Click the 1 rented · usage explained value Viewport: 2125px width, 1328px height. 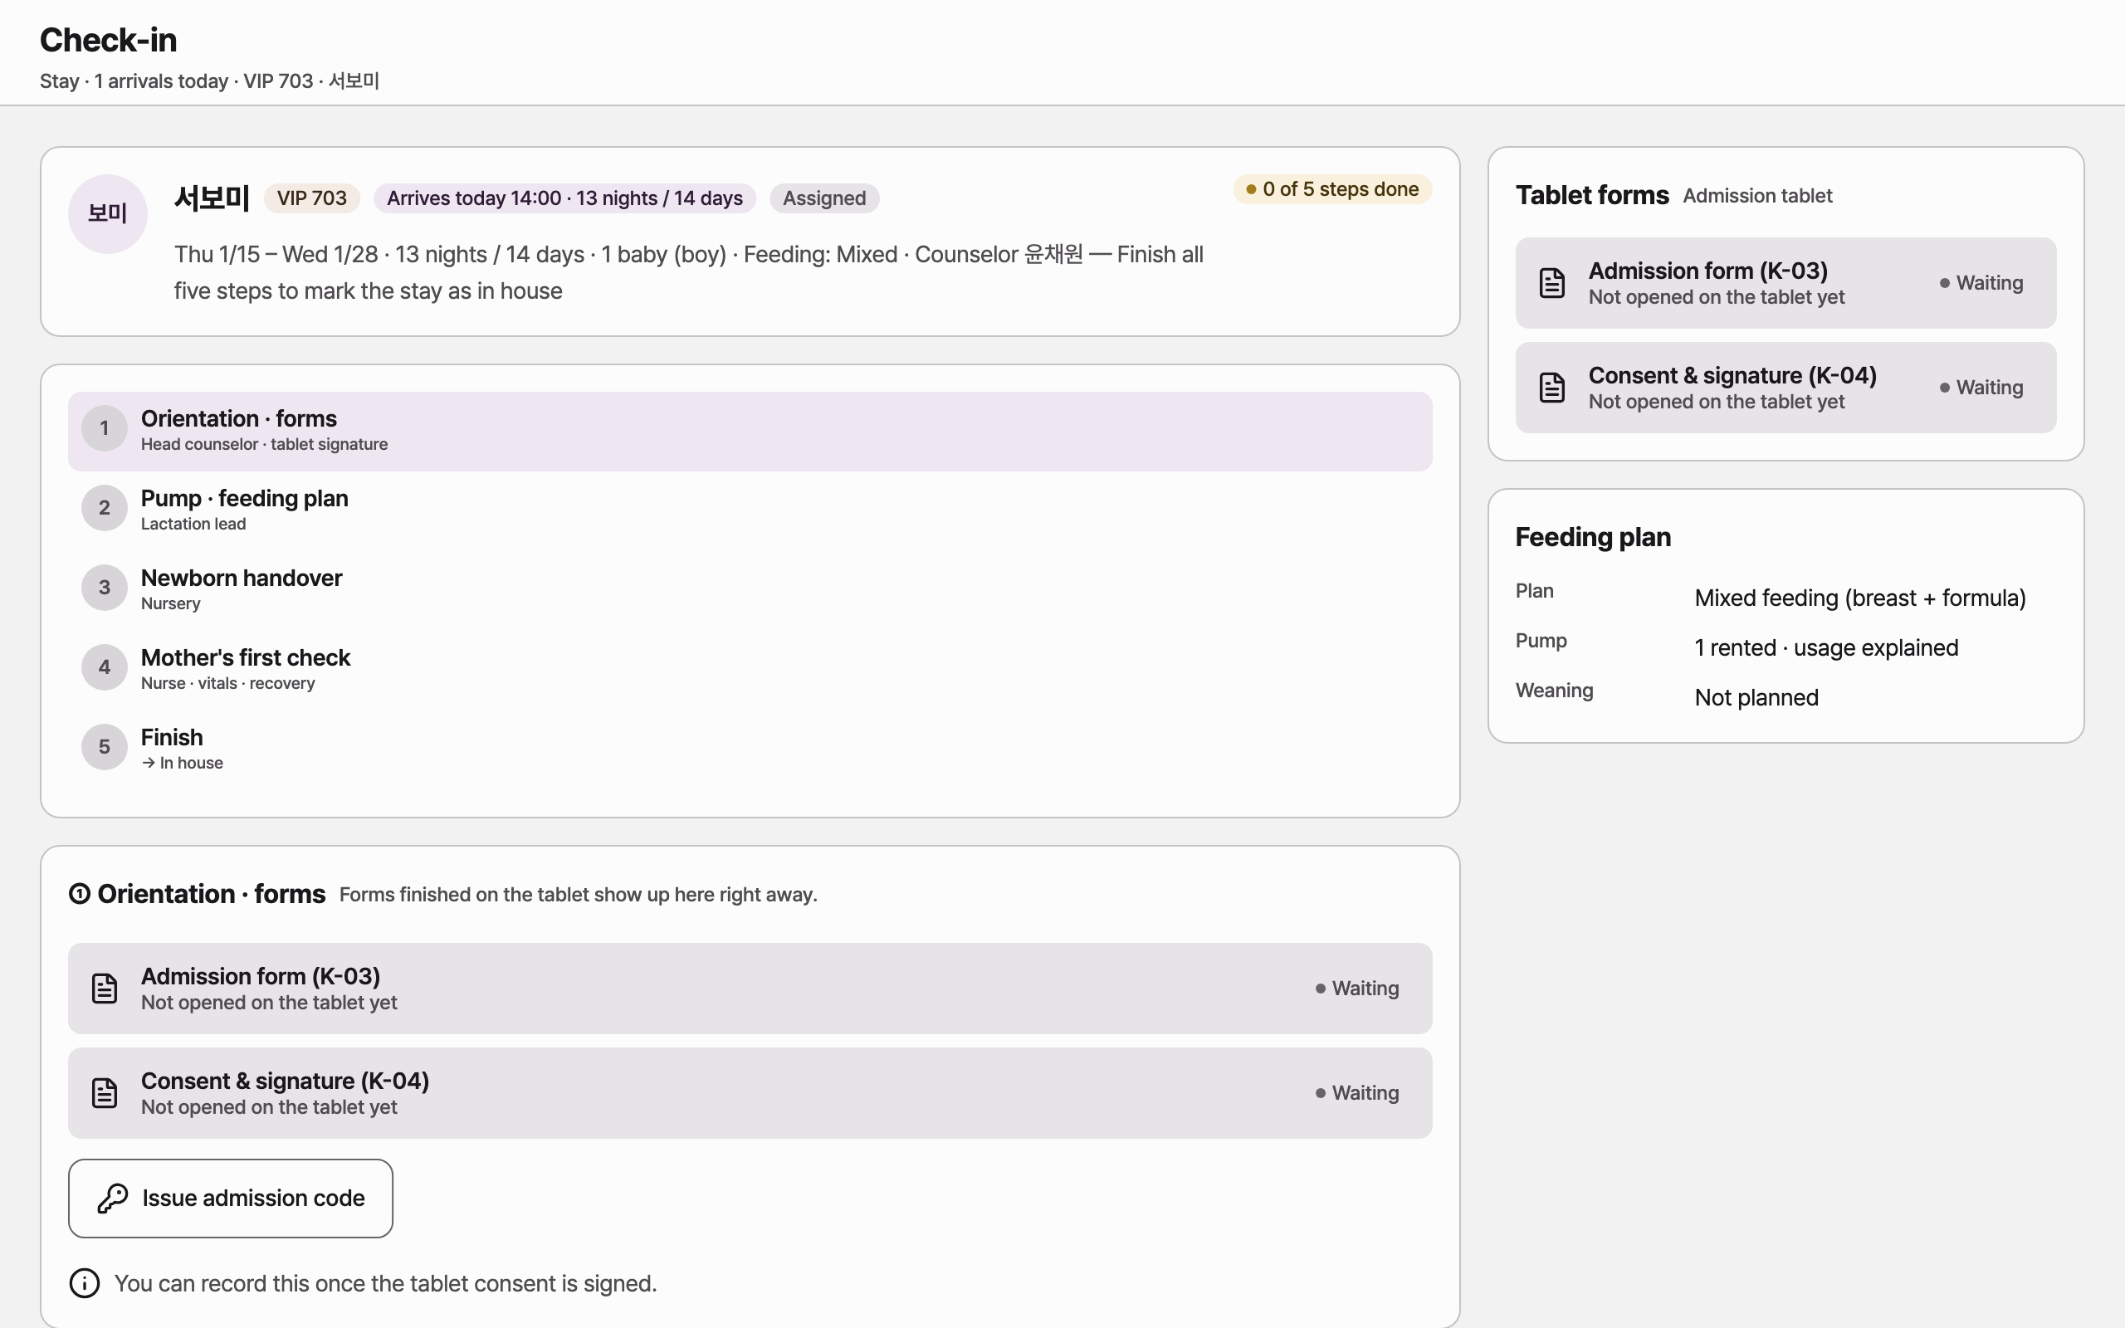(1825, 648)
